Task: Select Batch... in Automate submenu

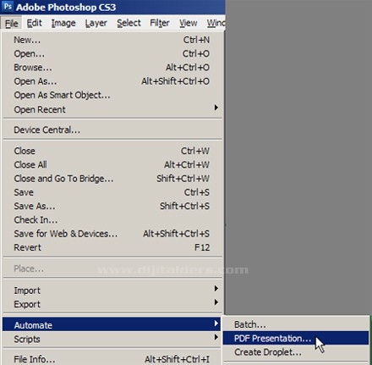Action: (x=296, y=324)
